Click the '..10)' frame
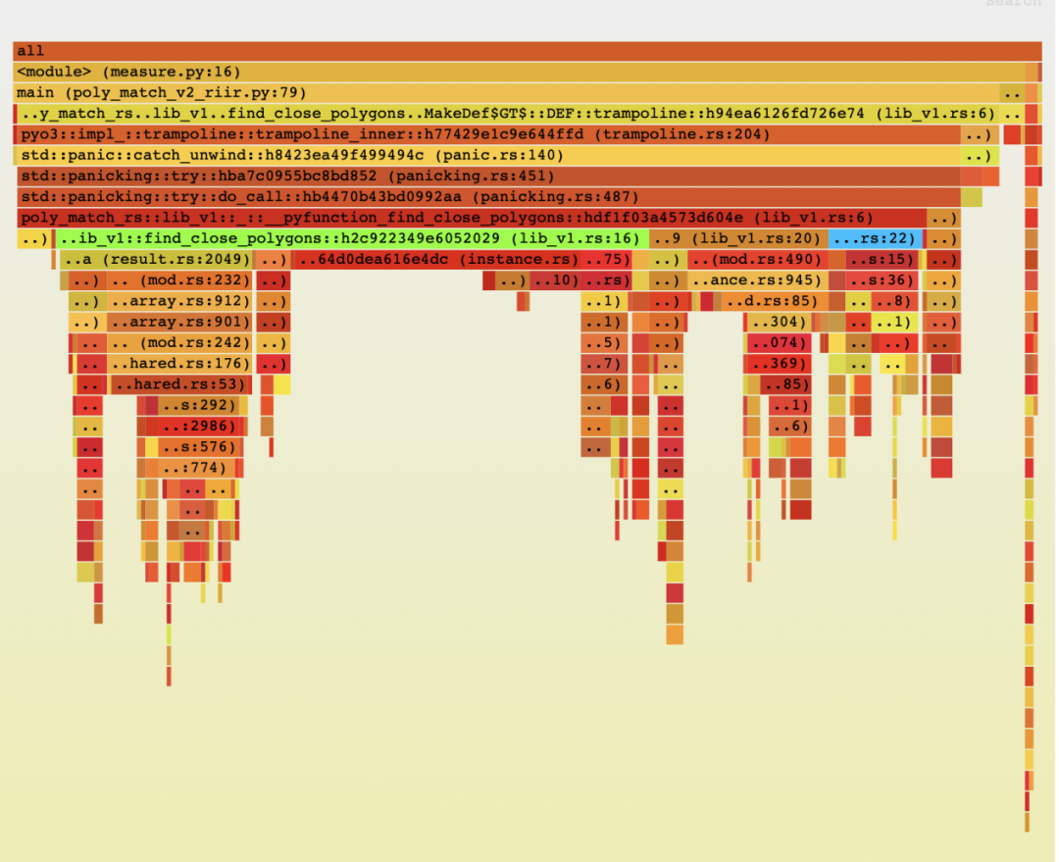The width and height of the screenshot is (1059, 862). click(x=555, y=281)
